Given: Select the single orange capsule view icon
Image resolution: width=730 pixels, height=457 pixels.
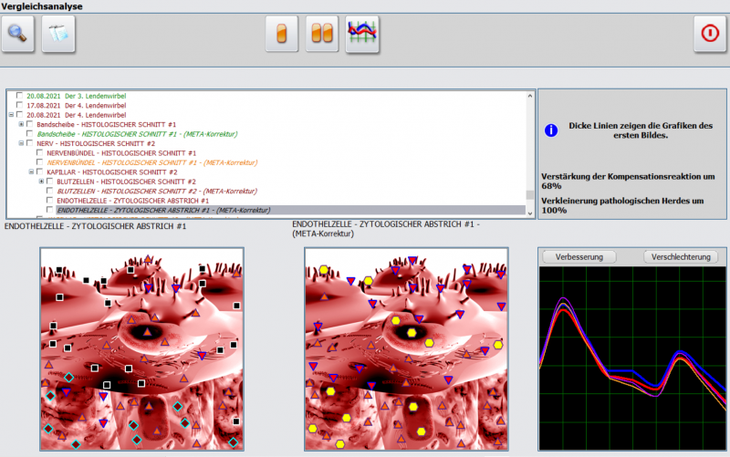Looking at the screenshot, I should coord(282,35).
